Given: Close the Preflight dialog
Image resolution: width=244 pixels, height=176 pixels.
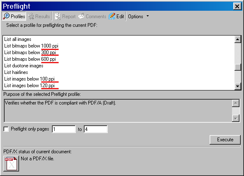Looking at the screenshot, I should tap(237, 6).
